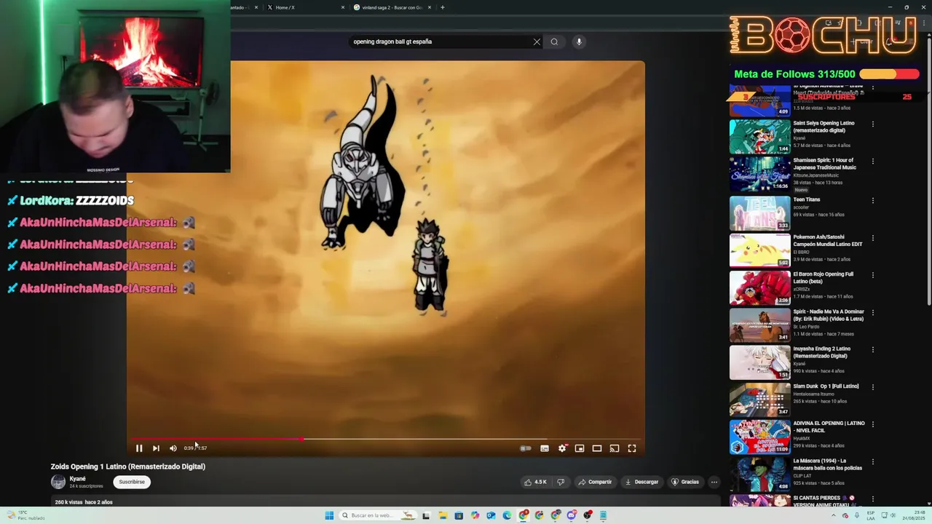Toggle subtitles in the video player
Image resolution: width=932 pixels, height=524 pixels.
click(545, 448)
